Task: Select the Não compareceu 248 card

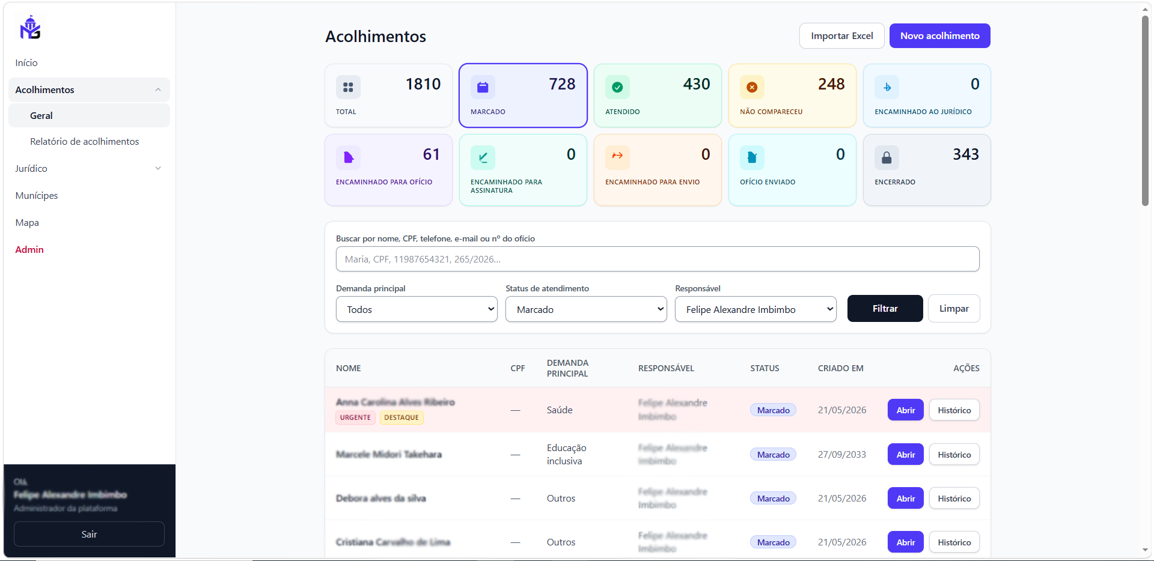Action: [792, 96]
